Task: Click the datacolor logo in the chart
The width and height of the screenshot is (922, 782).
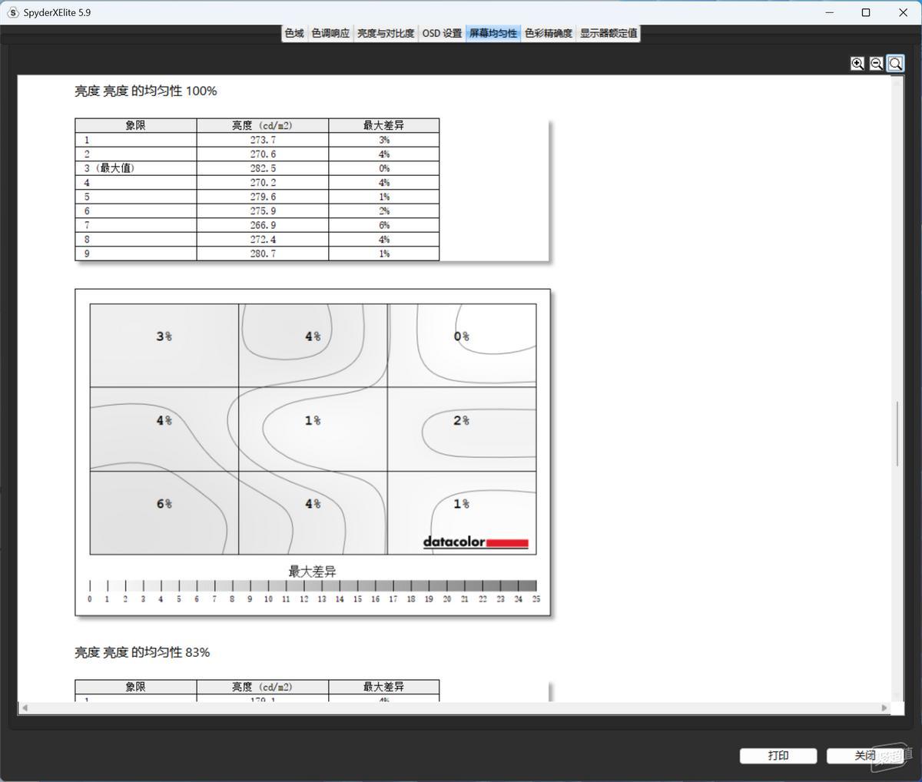Action: (476, 542)
